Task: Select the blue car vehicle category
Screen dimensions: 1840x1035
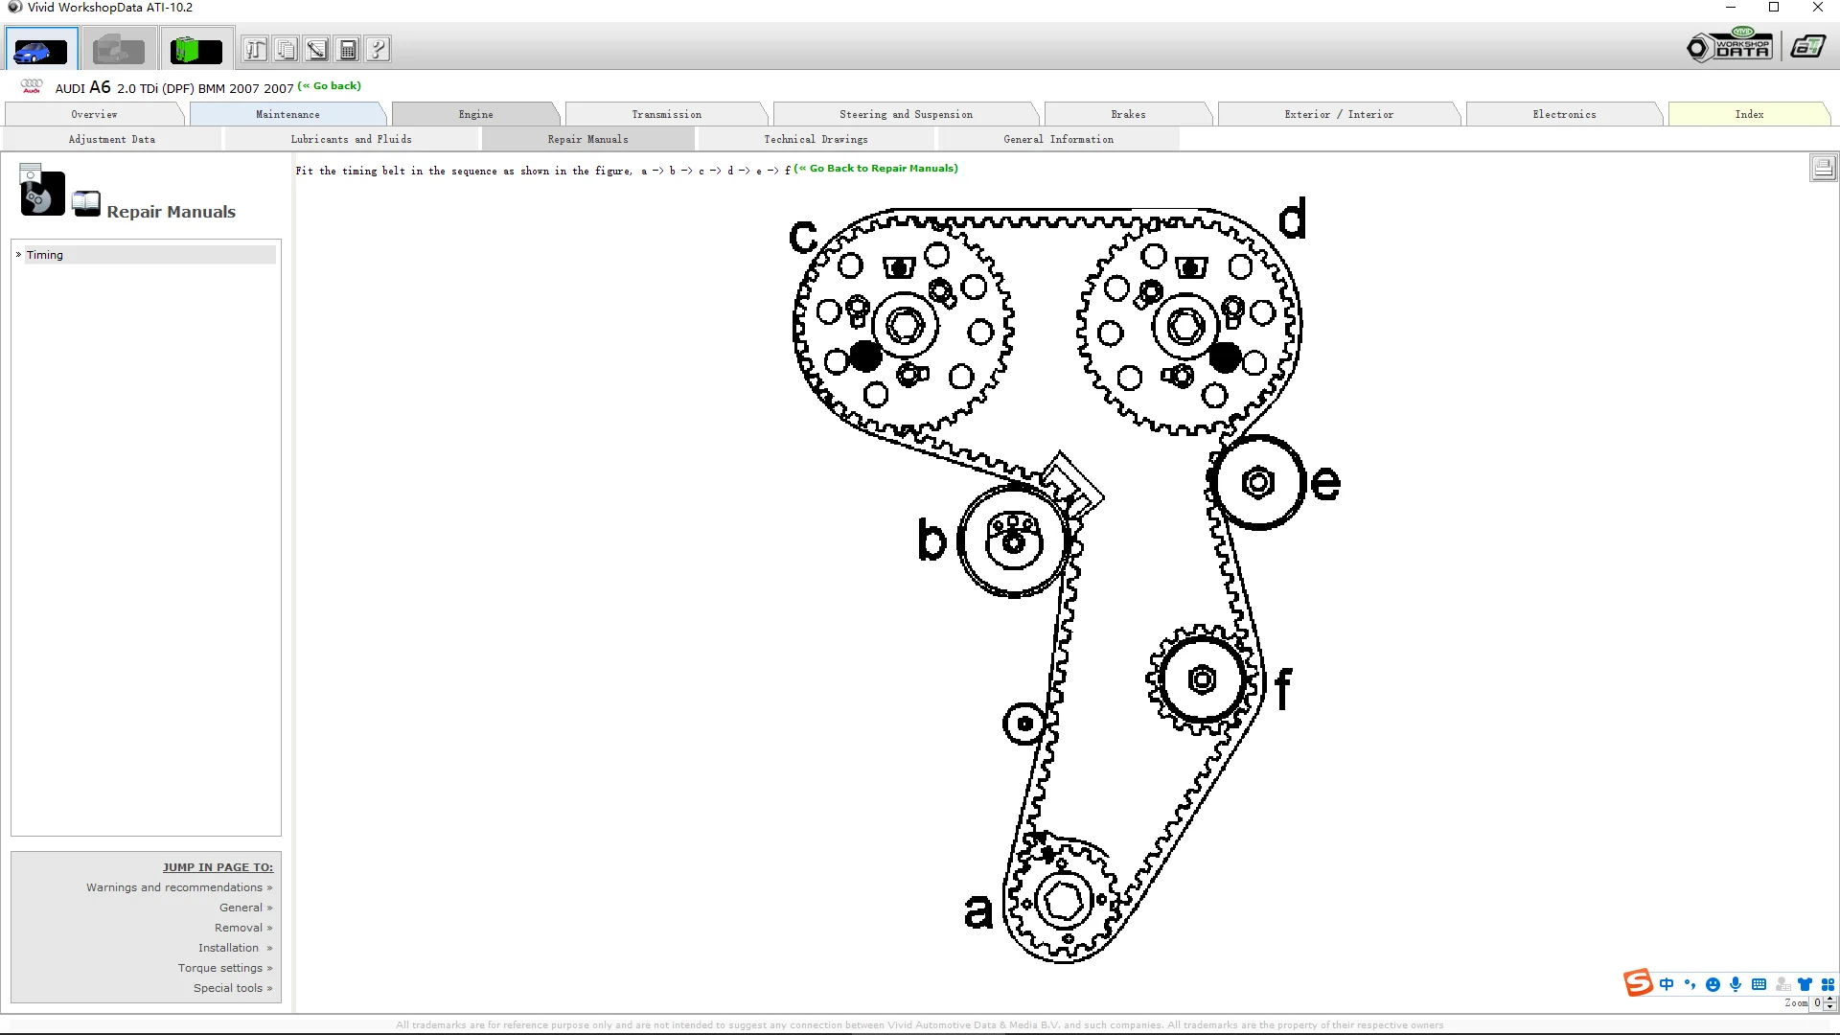Action: [x=41, y=50]
